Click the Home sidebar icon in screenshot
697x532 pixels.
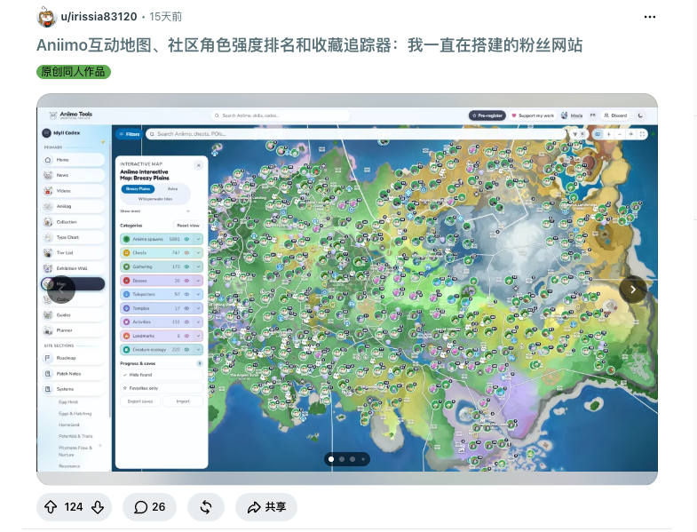click(48, 160)
